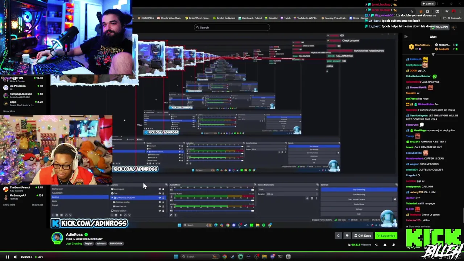Open the Gift Subs button
464x261 pixels.
(x=362, y=236)
